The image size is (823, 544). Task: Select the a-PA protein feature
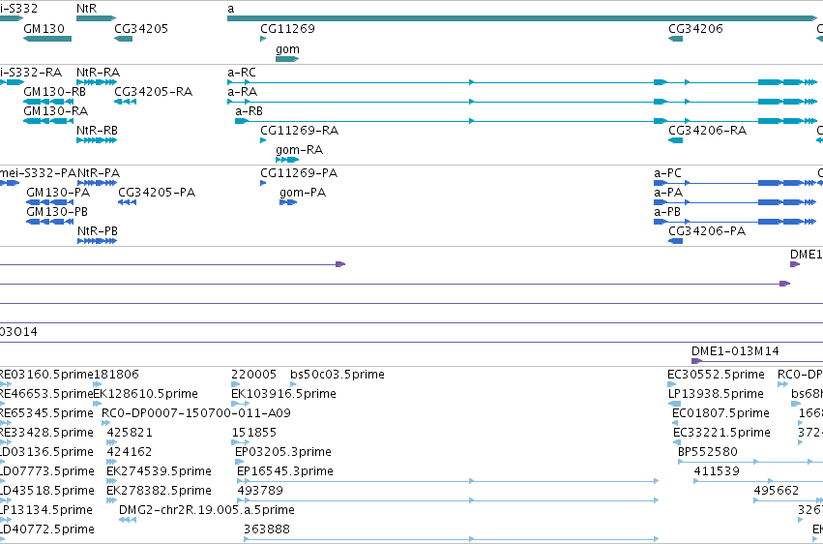(x=735, y=202)
